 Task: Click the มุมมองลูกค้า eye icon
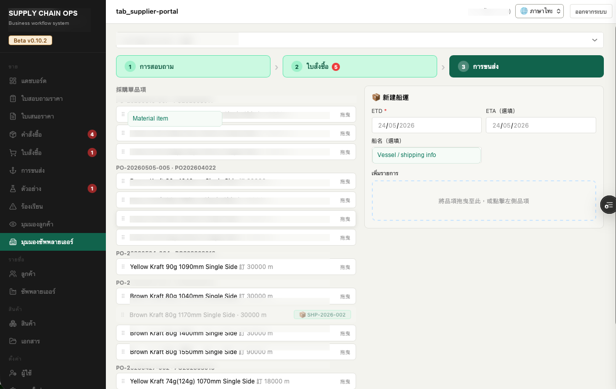point(13,224)
